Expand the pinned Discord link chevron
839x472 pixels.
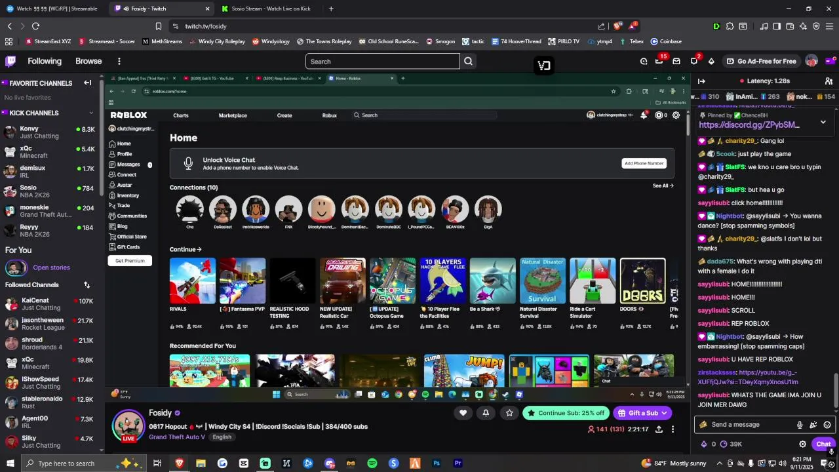point(823,122)
